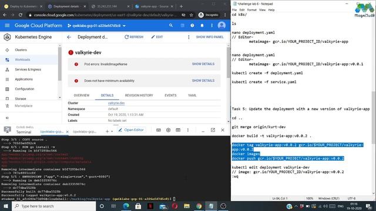The height and width of the screenshot is (211, 376).
Task: Open Microsoft Edge from the taskbar
Action: 126,206
